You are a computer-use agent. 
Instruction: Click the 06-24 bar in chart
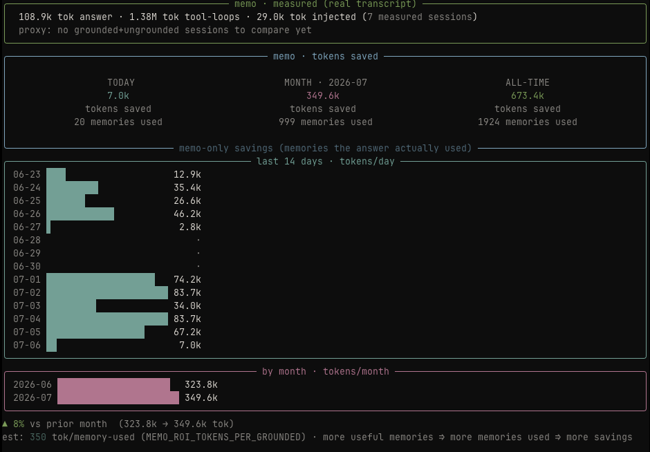(x=72, y=188)
